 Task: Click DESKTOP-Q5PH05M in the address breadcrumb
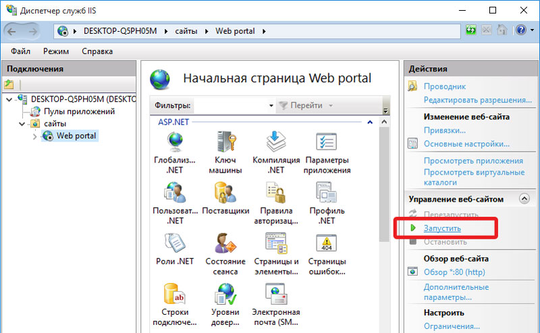pos(120,31)
